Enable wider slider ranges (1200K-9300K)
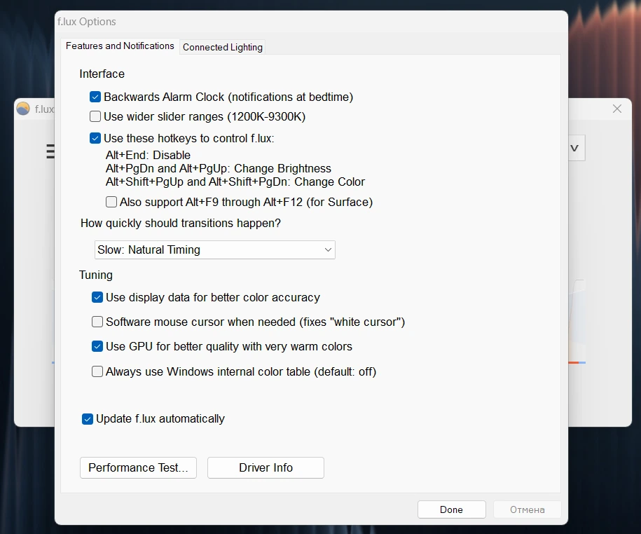 click(x=95, y=116)
